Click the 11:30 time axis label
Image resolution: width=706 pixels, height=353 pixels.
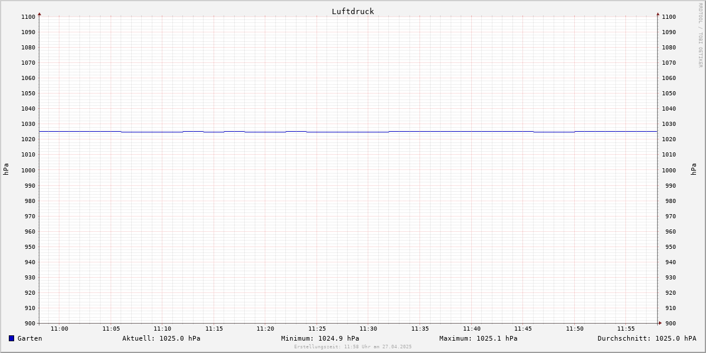click(368, 328)
